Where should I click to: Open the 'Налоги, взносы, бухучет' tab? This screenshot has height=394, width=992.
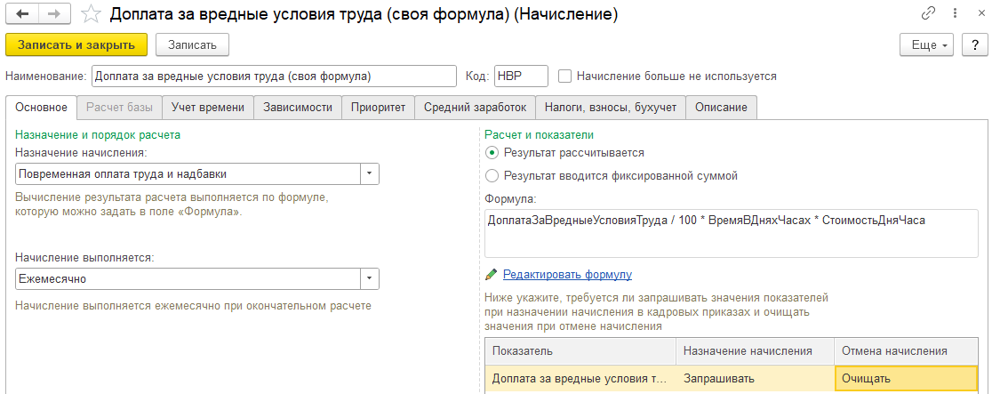click(x=611, y=108)
